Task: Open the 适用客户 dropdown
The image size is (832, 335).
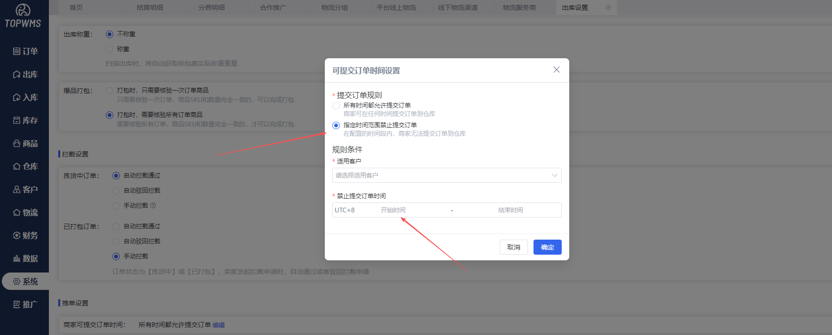Action: pyautogui.click(x=447, y=175)
